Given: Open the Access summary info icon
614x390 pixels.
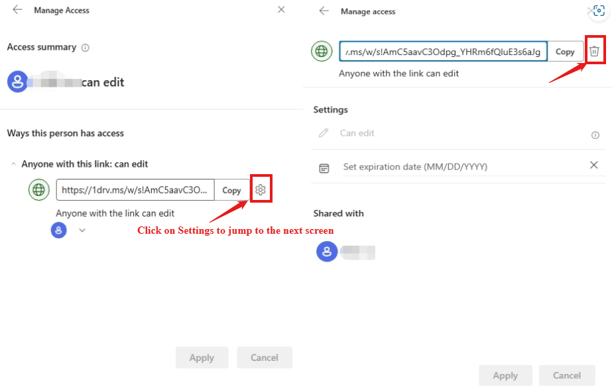Looking at the screenshot, I should (x=85, y=48).
